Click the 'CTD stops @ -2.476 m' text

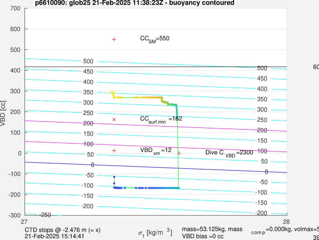[63, 230]
